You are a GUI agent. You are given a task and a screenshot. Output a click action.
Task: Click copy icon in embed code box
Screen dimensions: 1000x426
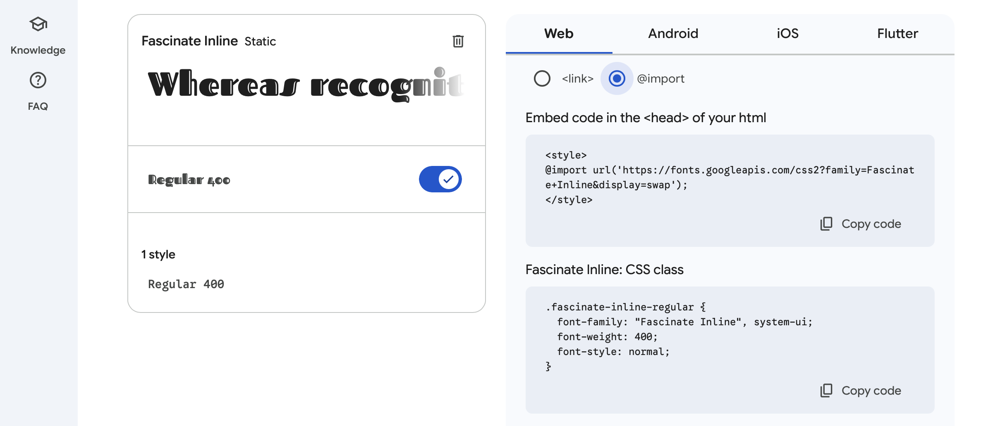coord(826,224)
